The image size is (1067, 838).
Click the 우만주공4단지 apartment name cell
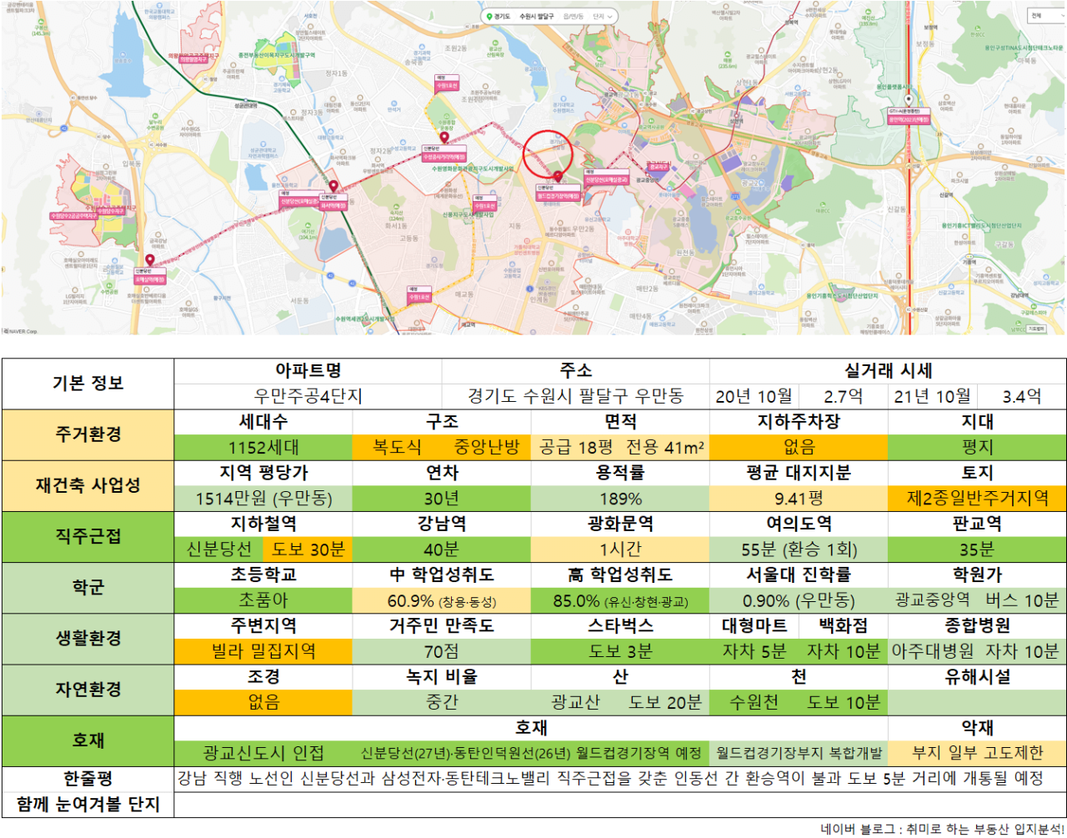pos(308,396)
